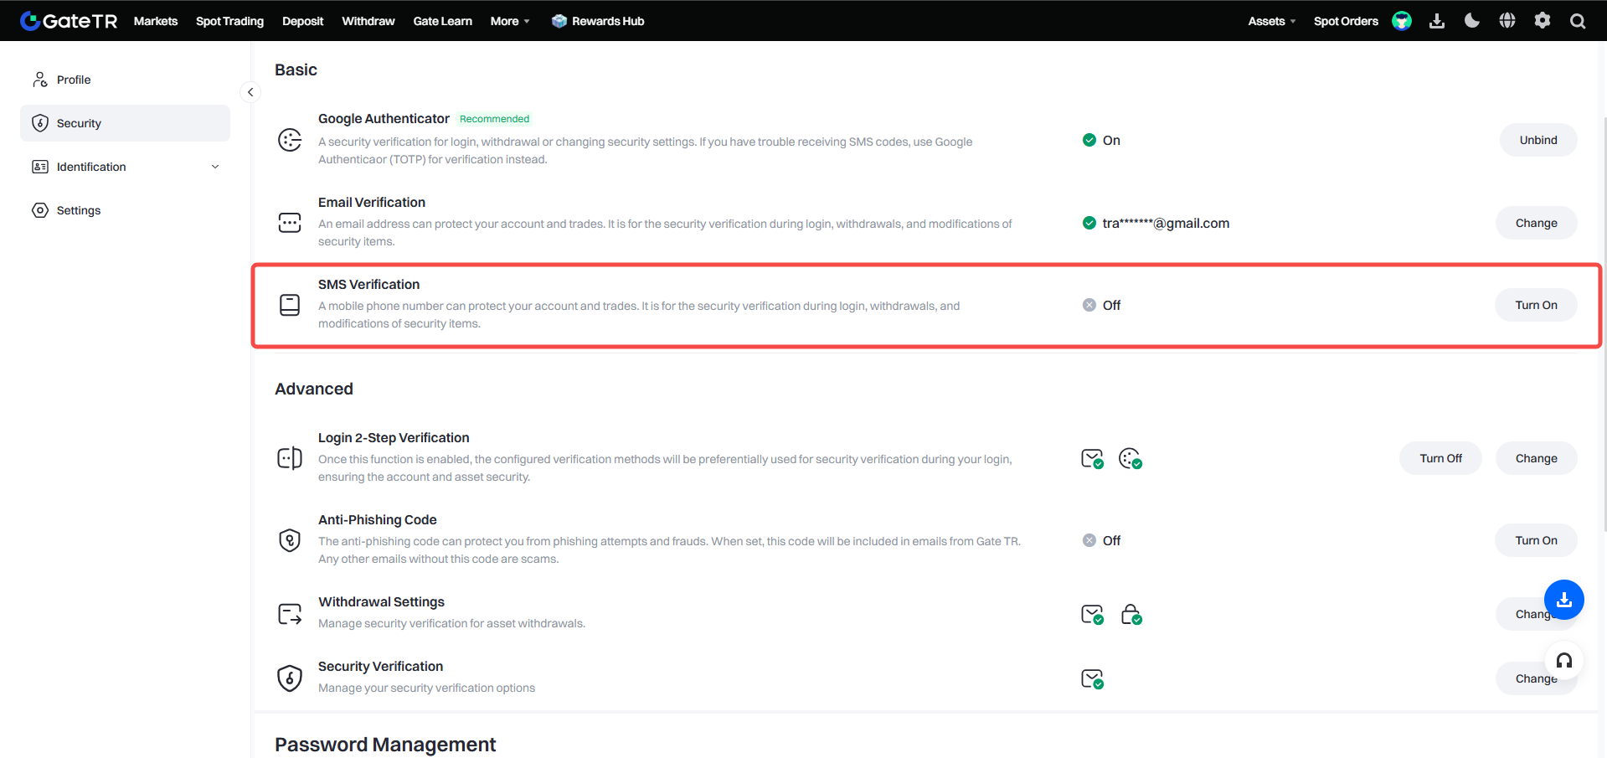
Task: Go to Profile in the sidebar
Action: tap(74, 80)
